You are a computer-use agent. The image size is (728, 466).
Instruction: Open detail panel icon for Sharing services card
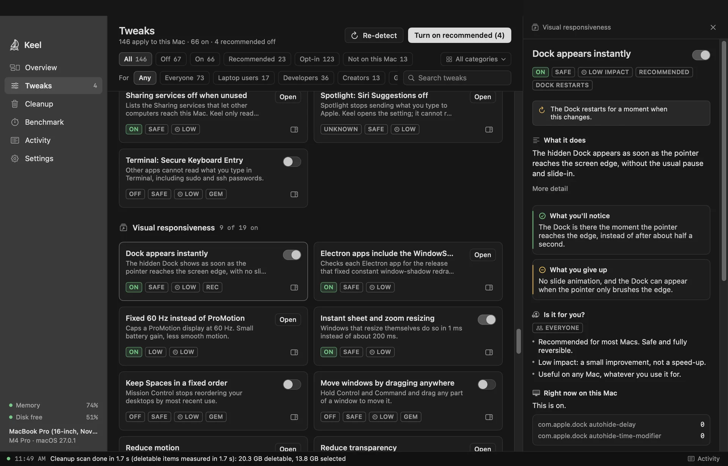coord(294,129)
